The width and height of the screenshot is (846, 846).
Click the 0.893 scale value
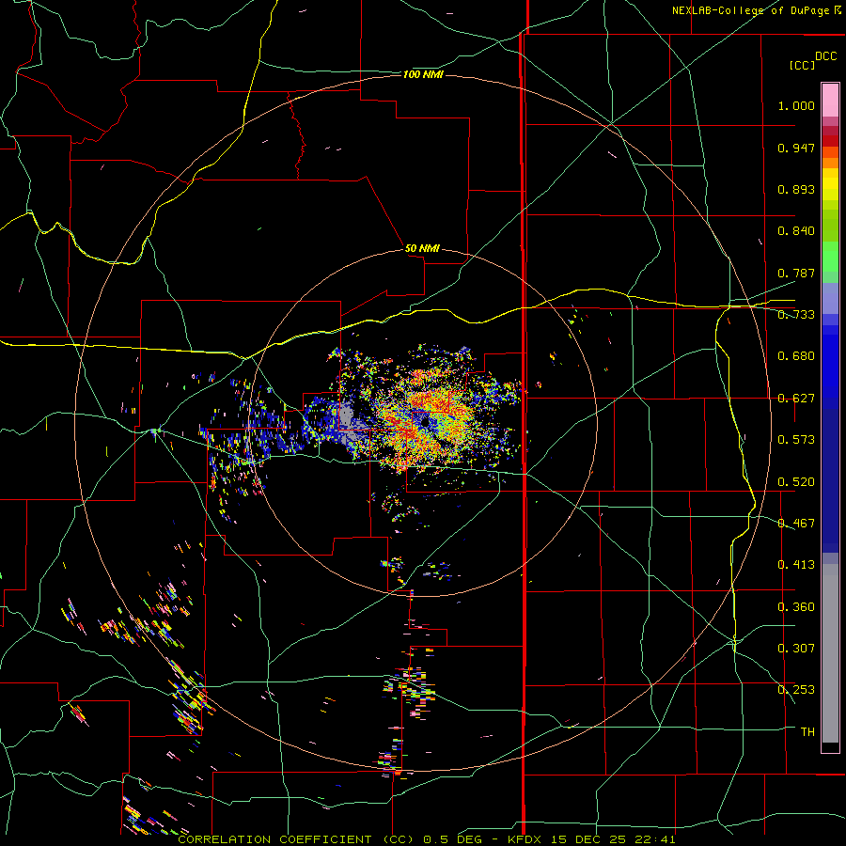(796, 189)
